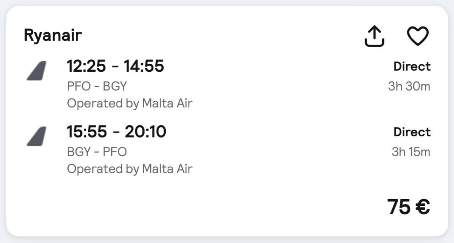The image size is (454, 243).
Task: Click BGY in the PFO - BGY route
Action: pyautogui.click(x=115, y=86)
